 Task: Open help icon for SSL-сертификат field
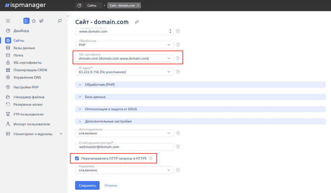(178, 58)
